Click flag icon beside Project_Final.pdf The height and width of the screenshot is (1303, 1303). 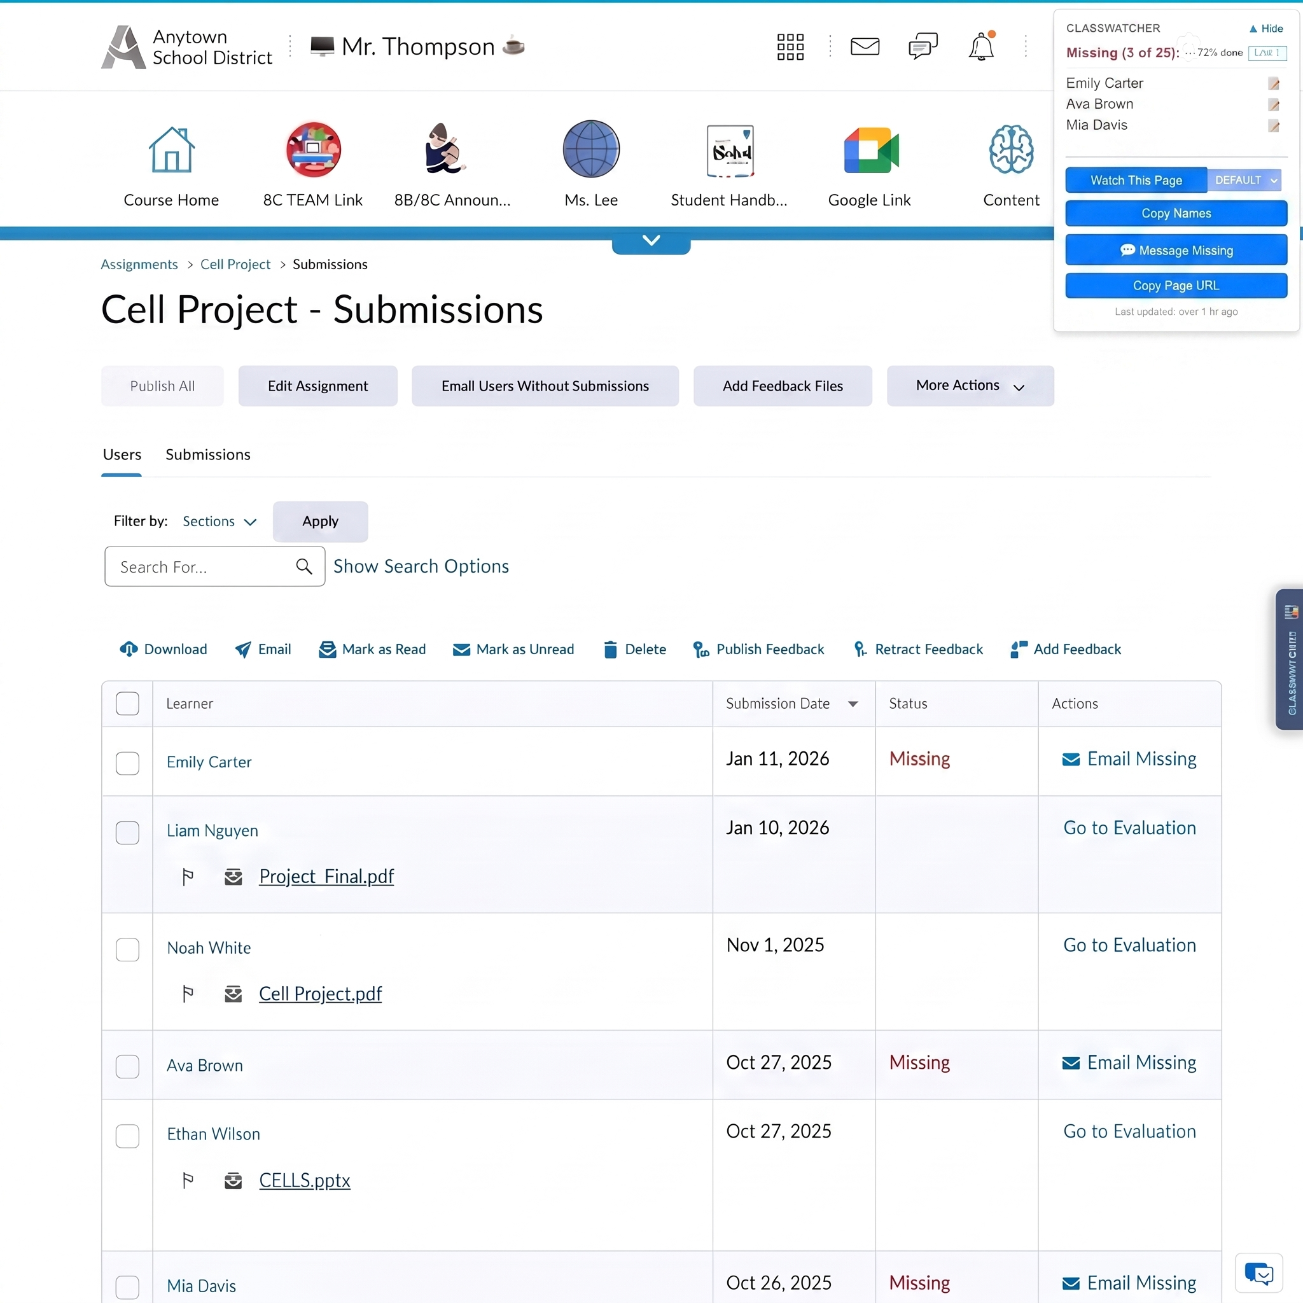tap(188, 877)
